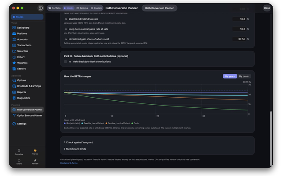This screenshot has width=282, height=176.
Task: Open Import icon in sidebar
Action: 14,57
